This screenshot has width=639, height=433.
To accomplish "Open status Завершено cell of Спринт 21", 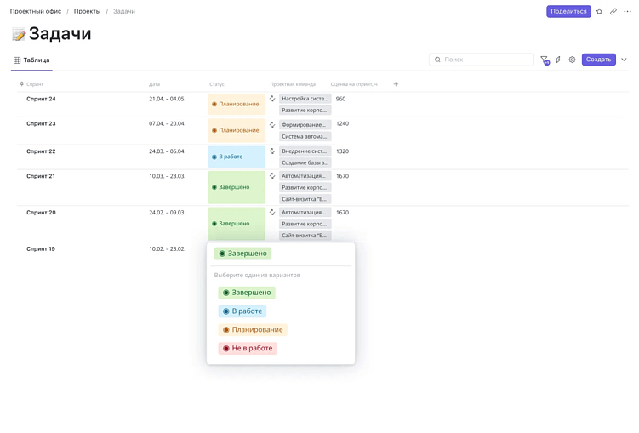I will (237, 187).
